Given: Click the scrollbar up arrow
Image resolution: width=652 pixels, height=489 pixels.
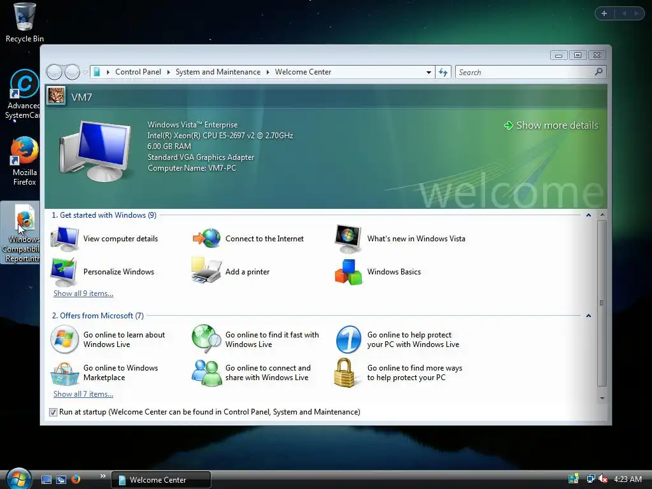Looking at the screenshot, I should tap(602, 215).
